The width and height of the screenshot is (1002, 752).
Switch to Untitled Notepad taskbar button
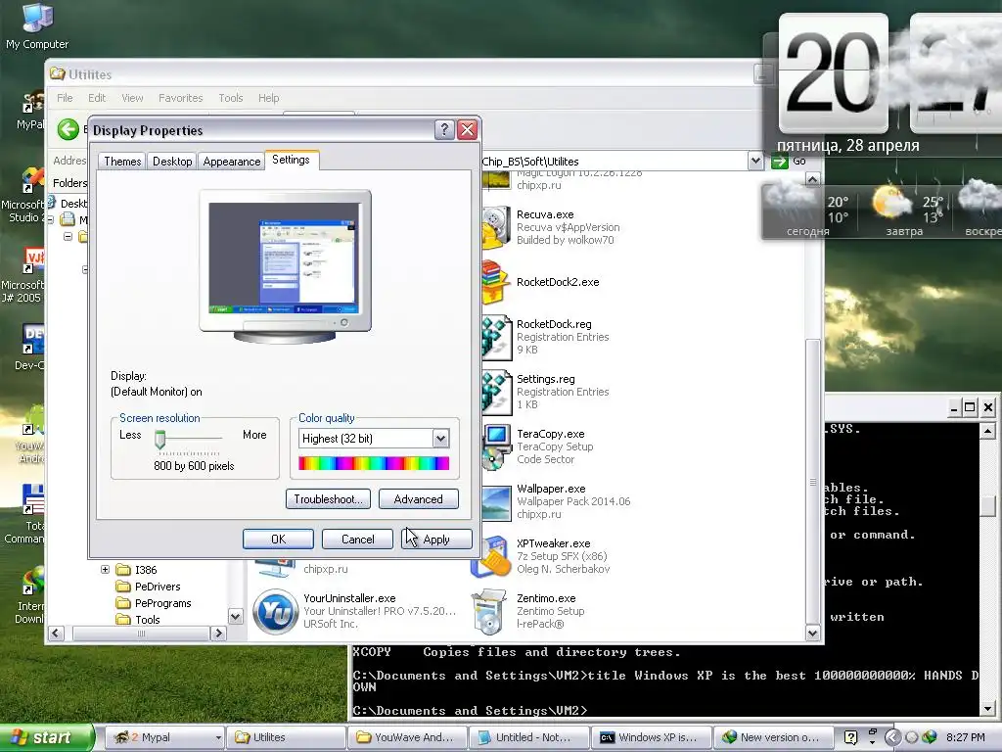(529, 737)
